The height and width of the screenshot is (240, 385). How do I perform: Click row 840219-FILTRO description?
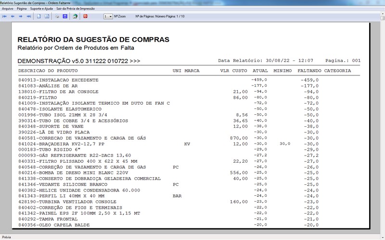(38, 97)
